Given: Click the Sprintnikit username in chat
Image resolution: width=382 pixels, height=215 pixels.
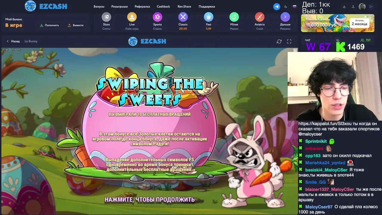Looking at the screenshot, I should tap(316, 141).
